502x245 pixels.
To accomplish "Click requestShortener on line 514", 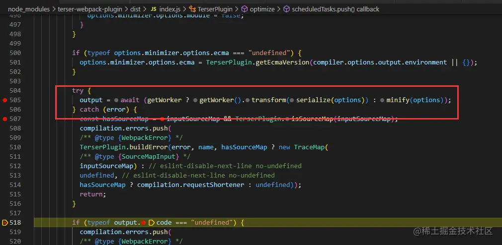I will pos(214,185).
